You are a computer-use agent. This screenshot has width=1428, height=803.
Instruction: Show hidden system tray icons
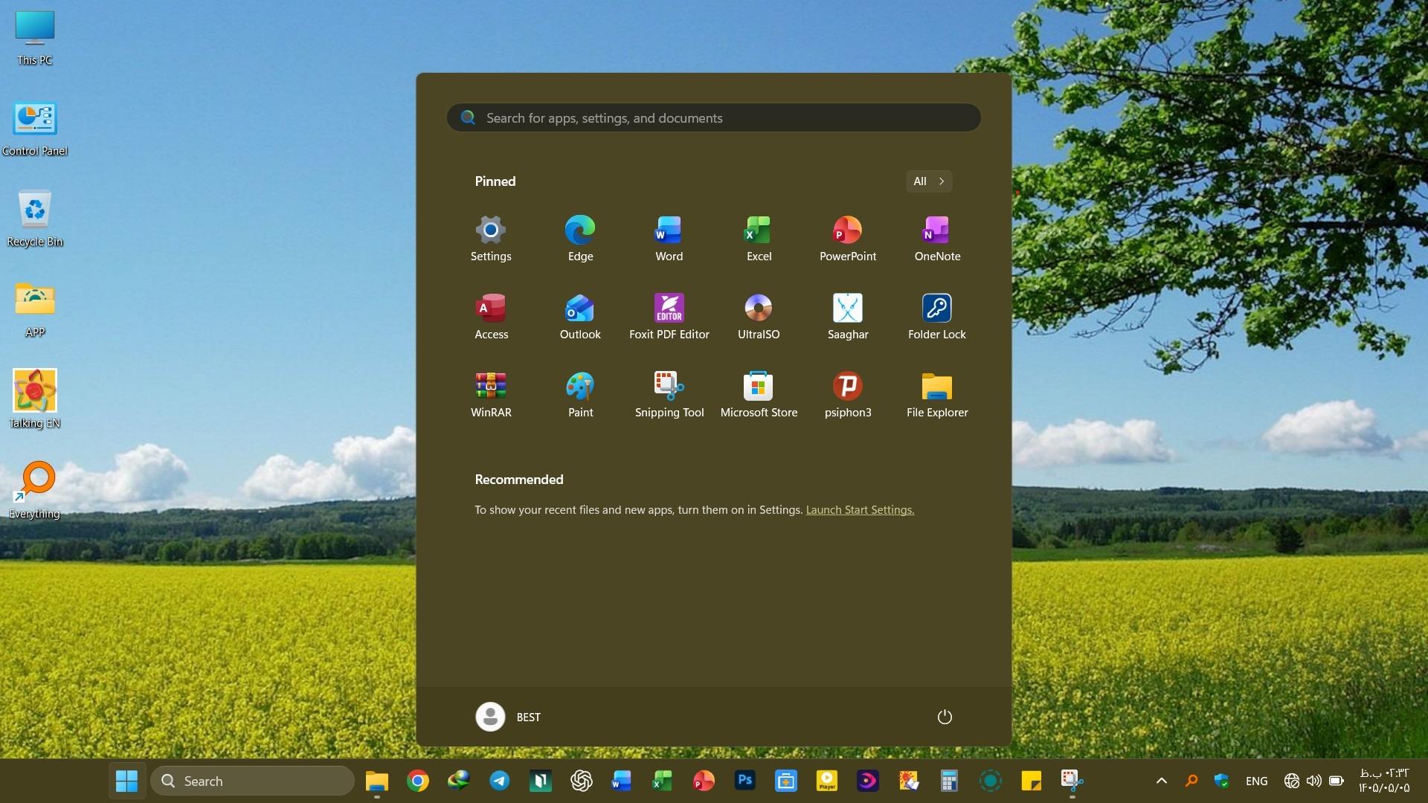1161,781
